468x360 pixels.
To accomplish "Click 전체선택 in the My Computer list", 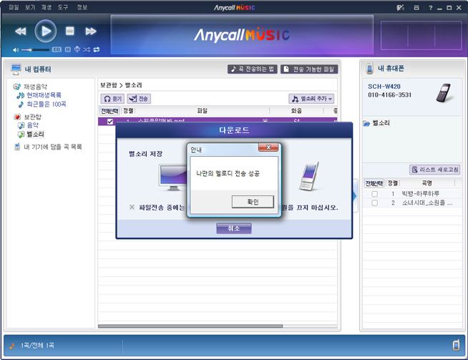I will point(109,111).
